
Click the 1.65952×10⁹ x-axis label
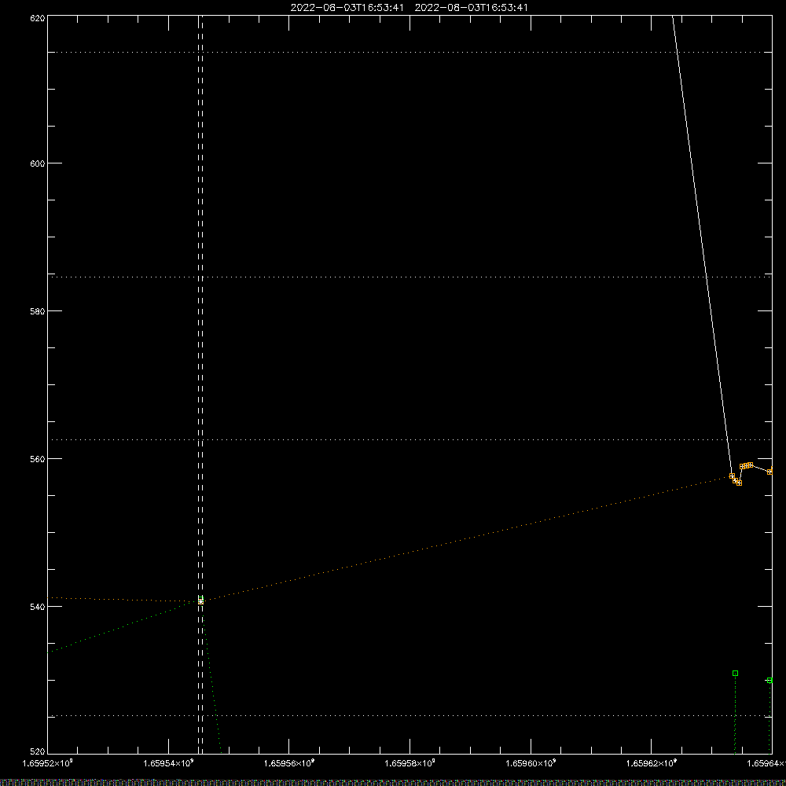point(48,763)
